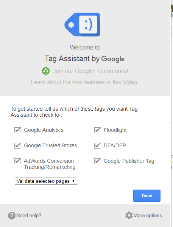The image size is (173, 227).
Task: Click the blue Tag Assistant smiley logo
Action: click(x=82, y=25)
